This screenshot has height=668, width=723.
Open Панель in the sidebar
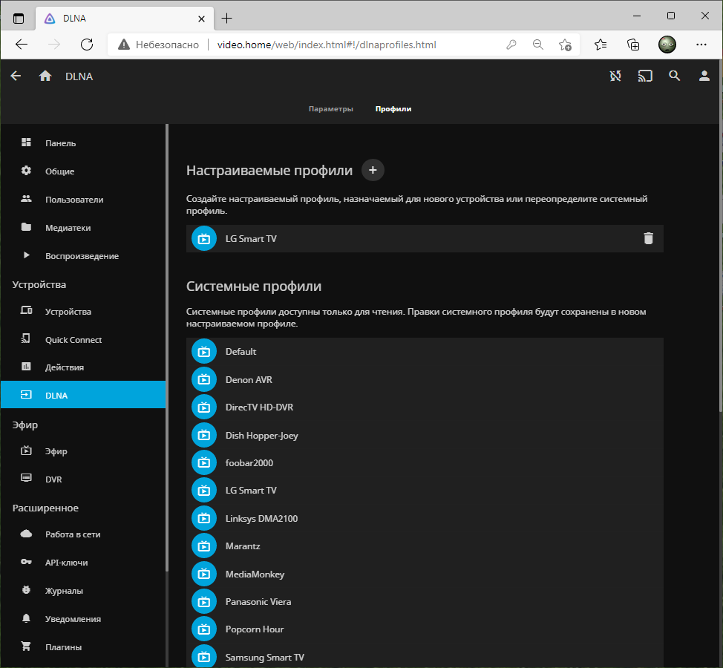click(83, 143)
